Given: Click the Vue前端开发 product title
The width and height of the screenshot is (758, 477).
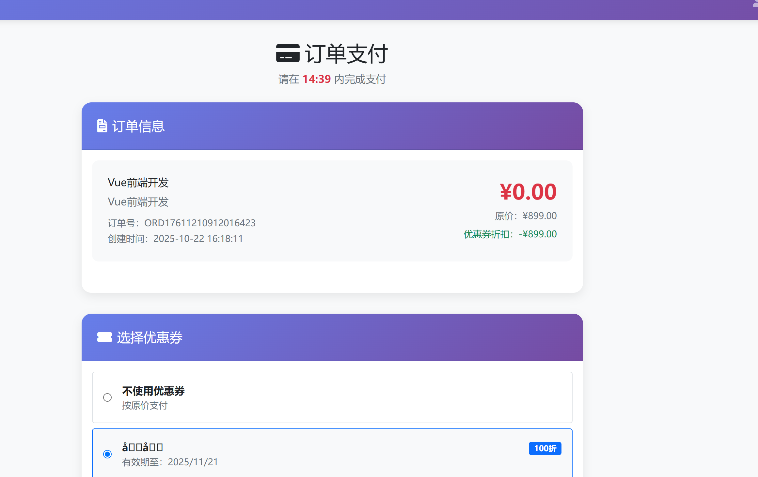Looking at the screenshot, I should pyautogui.click(x=138, y=183).
